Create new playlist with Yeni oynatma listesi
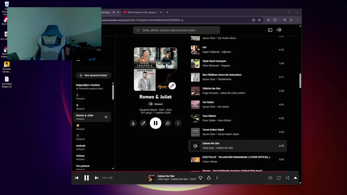The width and height of the screenshot is (347, 195). click(x=93, y=75)
